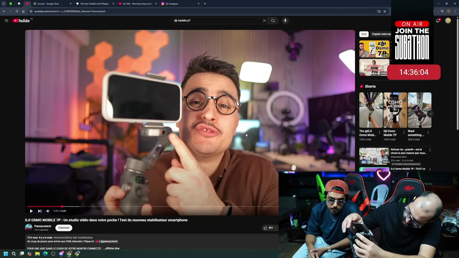Open YouTube notifications bell

point(438,20)
